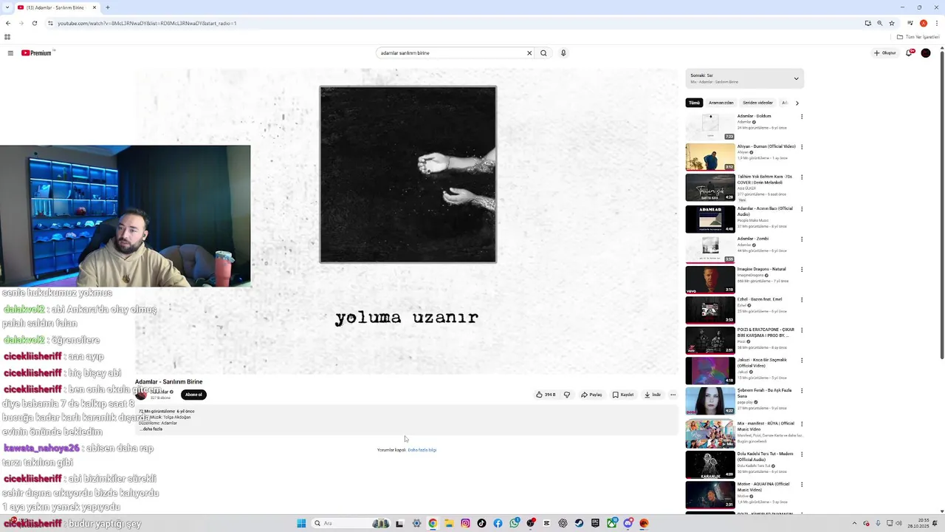Save the video with Kaydet

(x=623, y=395)
